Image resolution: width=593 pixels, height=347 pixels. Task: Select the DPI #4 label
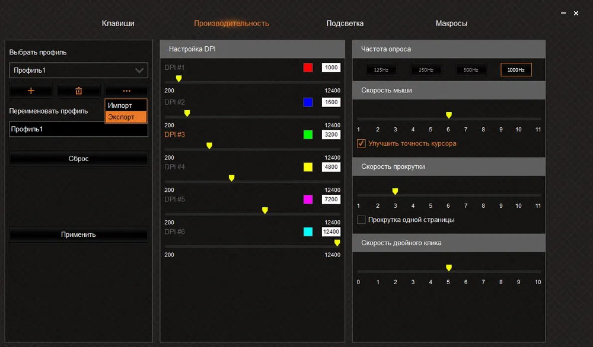point(174,167)
